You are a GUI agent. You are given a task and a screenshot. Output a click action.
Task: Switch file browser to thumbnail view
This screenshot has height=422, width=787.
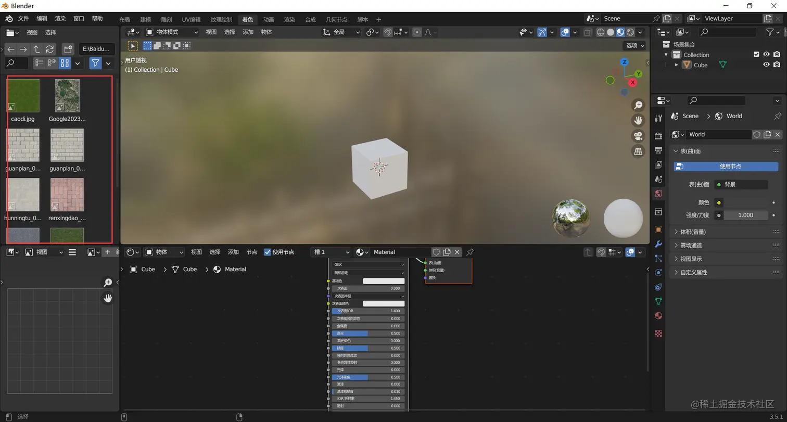coord(65,63)
